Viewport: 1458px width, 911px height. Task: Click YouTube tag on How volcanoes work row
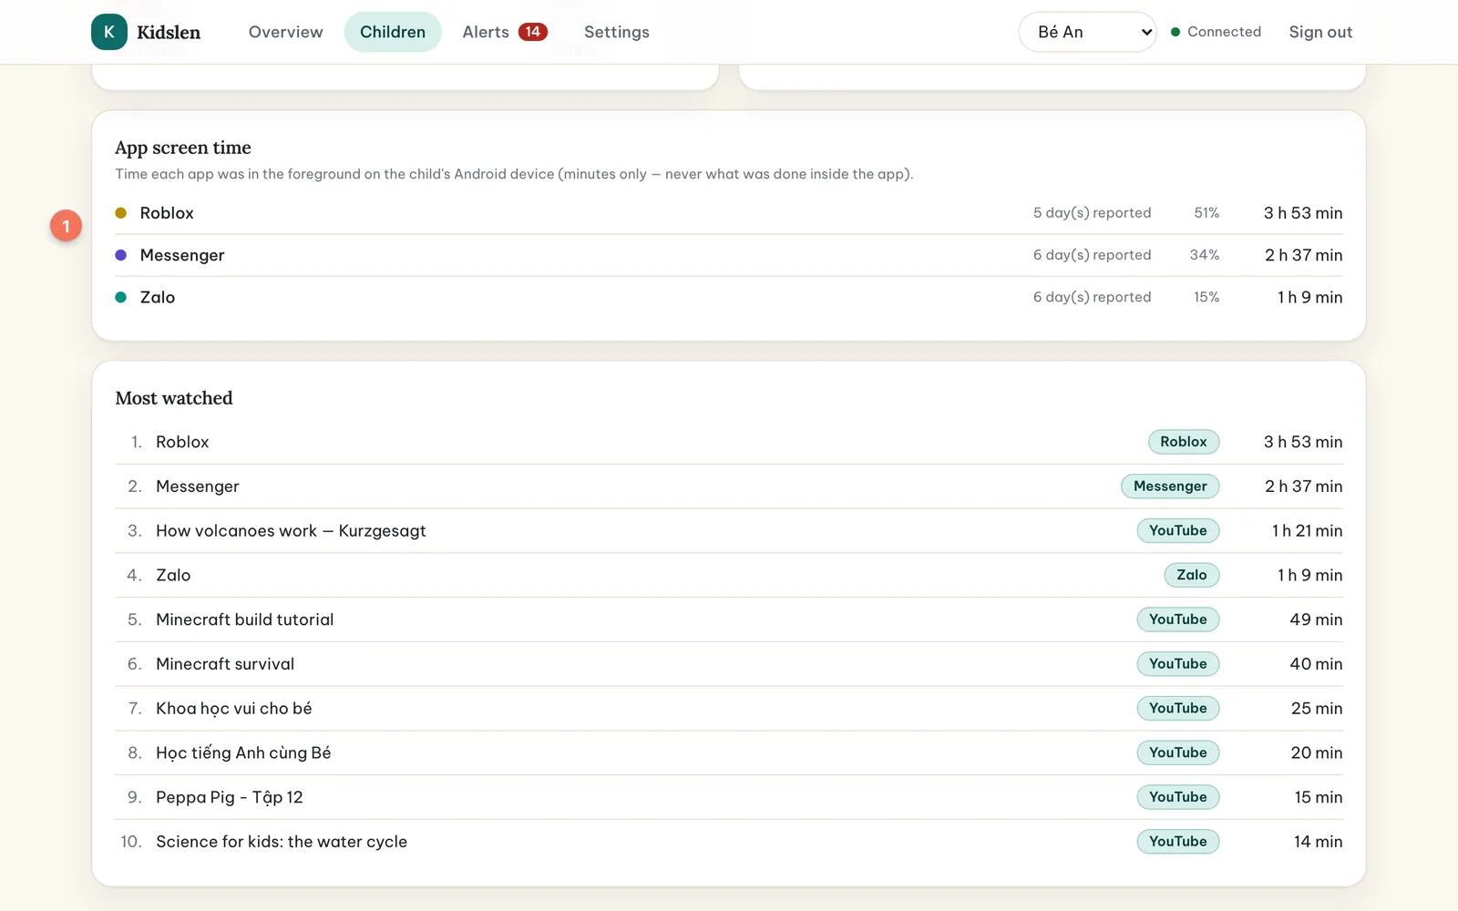pos(1177,530)
